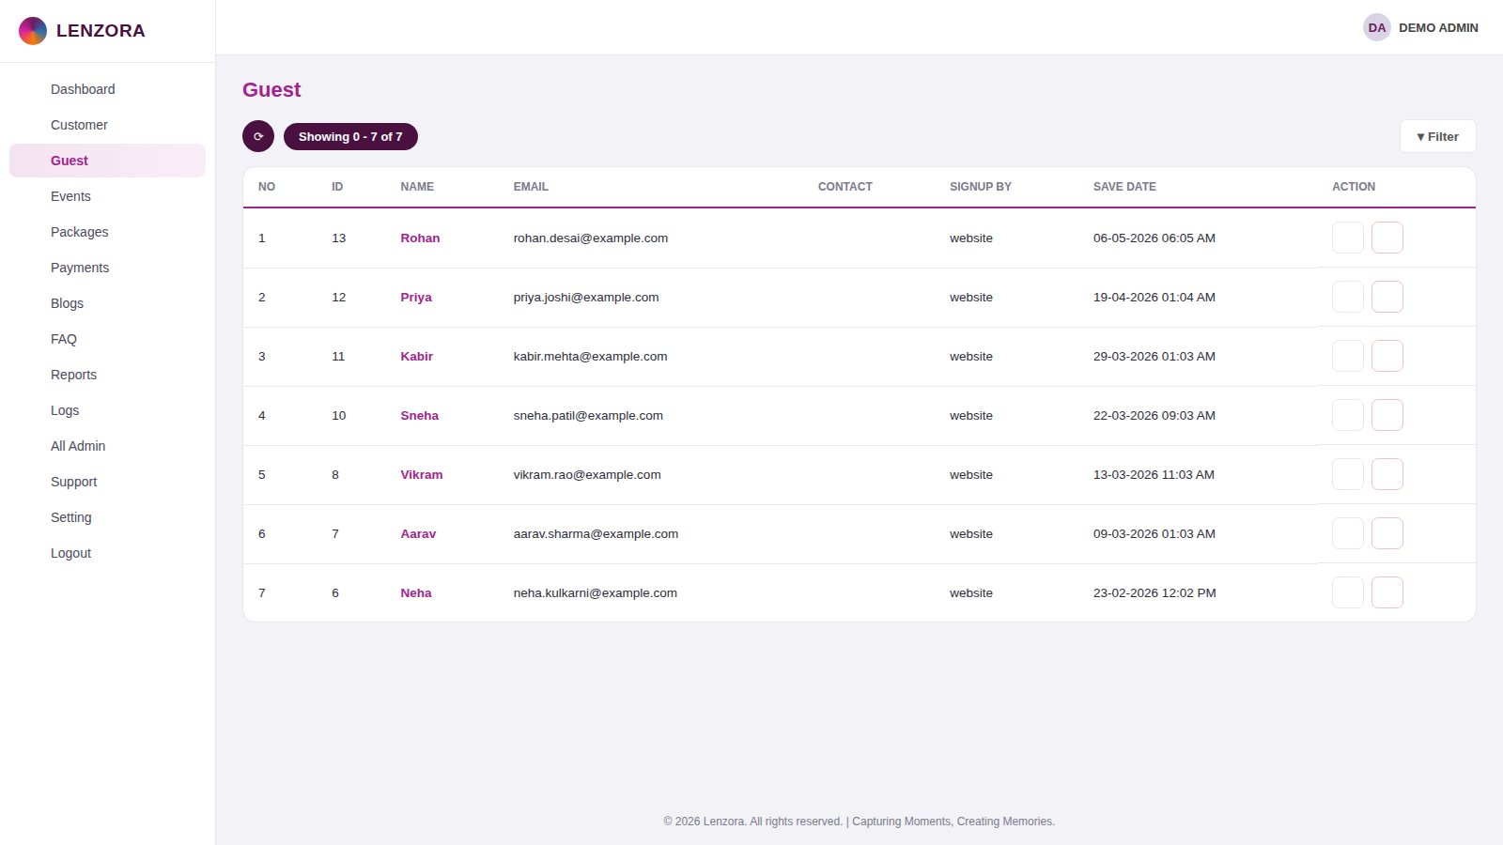Click first action button in Vikram's row

[x=1348, y=474]
